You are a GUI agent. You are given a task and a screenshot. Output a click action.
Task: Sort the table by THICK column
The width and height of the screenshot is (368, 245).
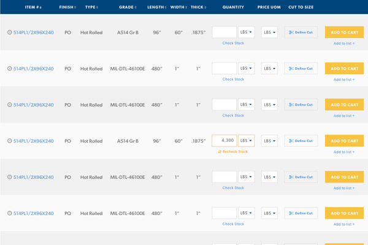[x=198, y=7]
